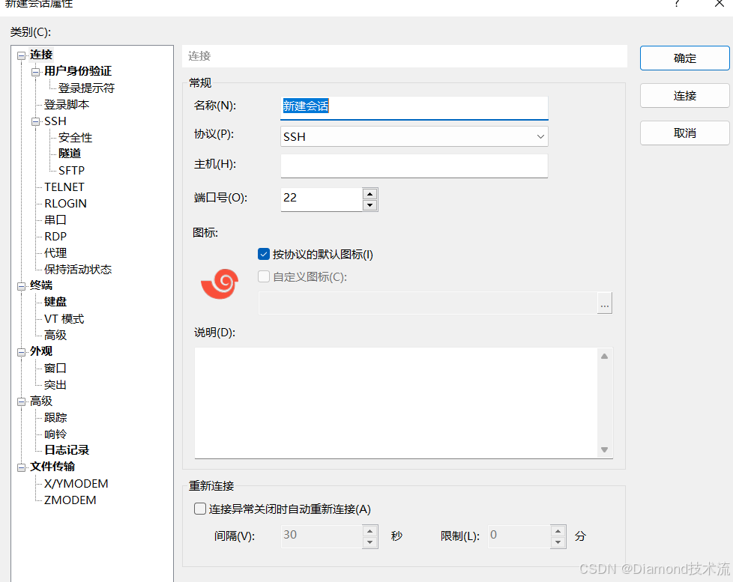Image resolution: width=733 pixels, height=582 pixels.
Task: Select SFTP tree item
Action: click(71, 171)
